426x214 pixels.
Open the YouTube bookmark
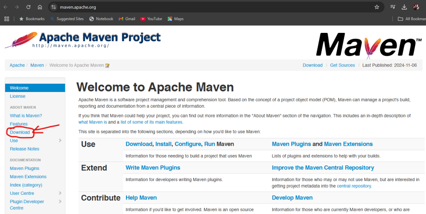tap(151, 19)
